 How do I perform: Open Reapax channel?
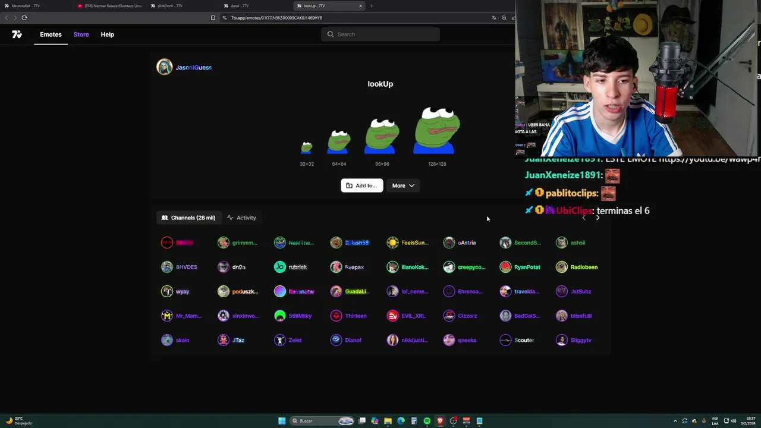tap(347, 267)
